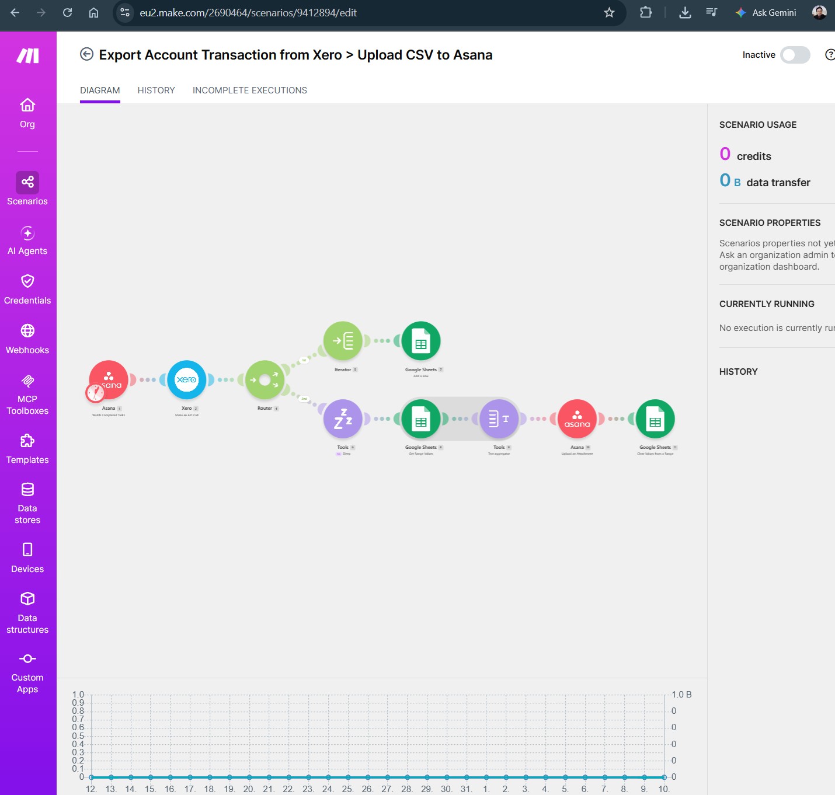This screenshot has width=835, height=795.
Task: Go to AI Agents
Action: coord(27,240)
